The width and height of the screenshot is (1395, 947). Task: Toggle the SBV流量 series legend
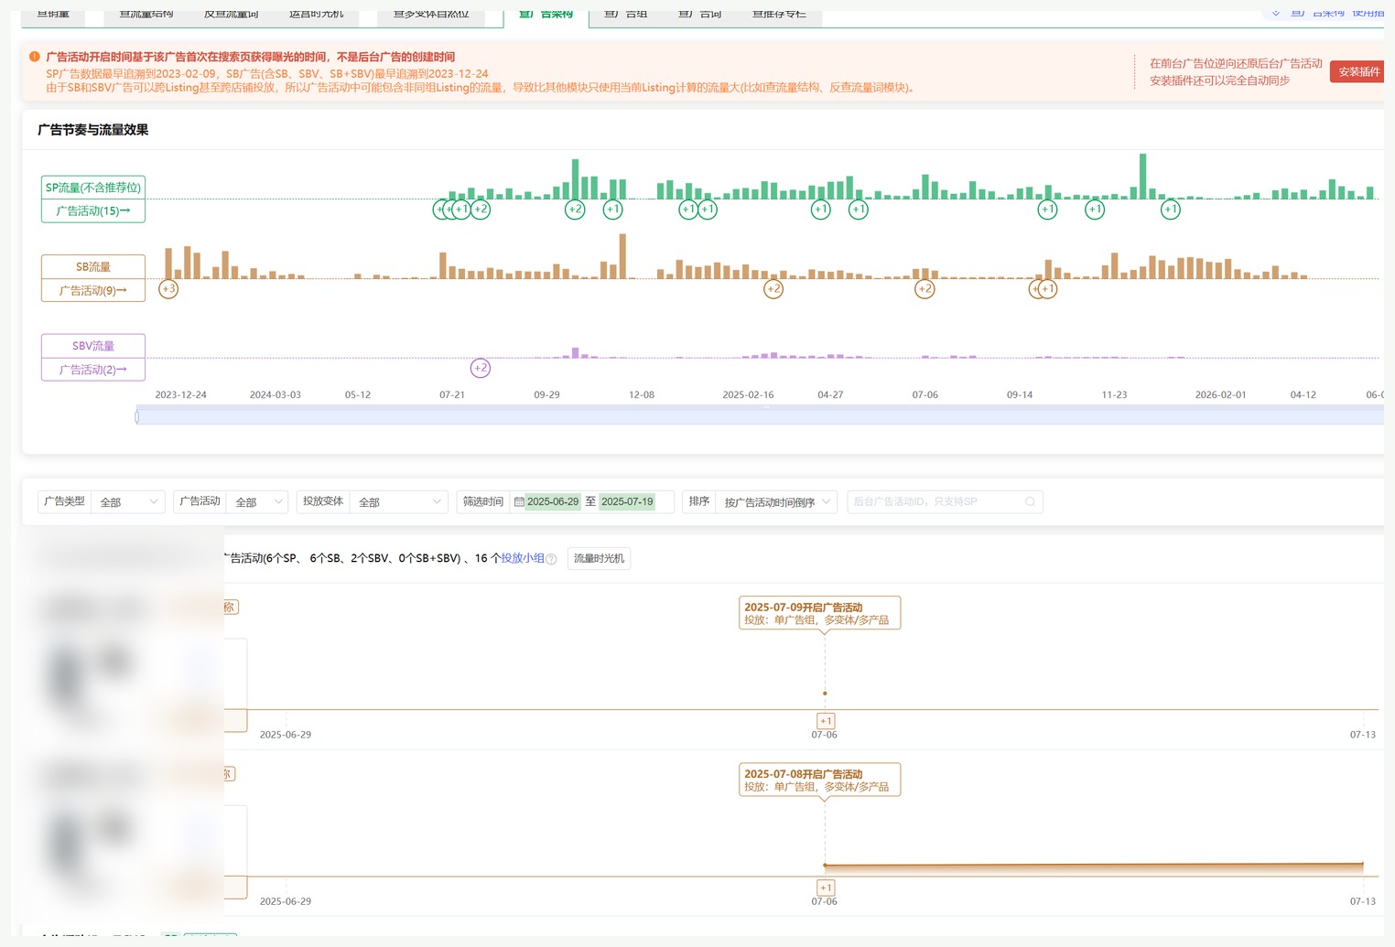pyautogui.click(x=93, y=346)
